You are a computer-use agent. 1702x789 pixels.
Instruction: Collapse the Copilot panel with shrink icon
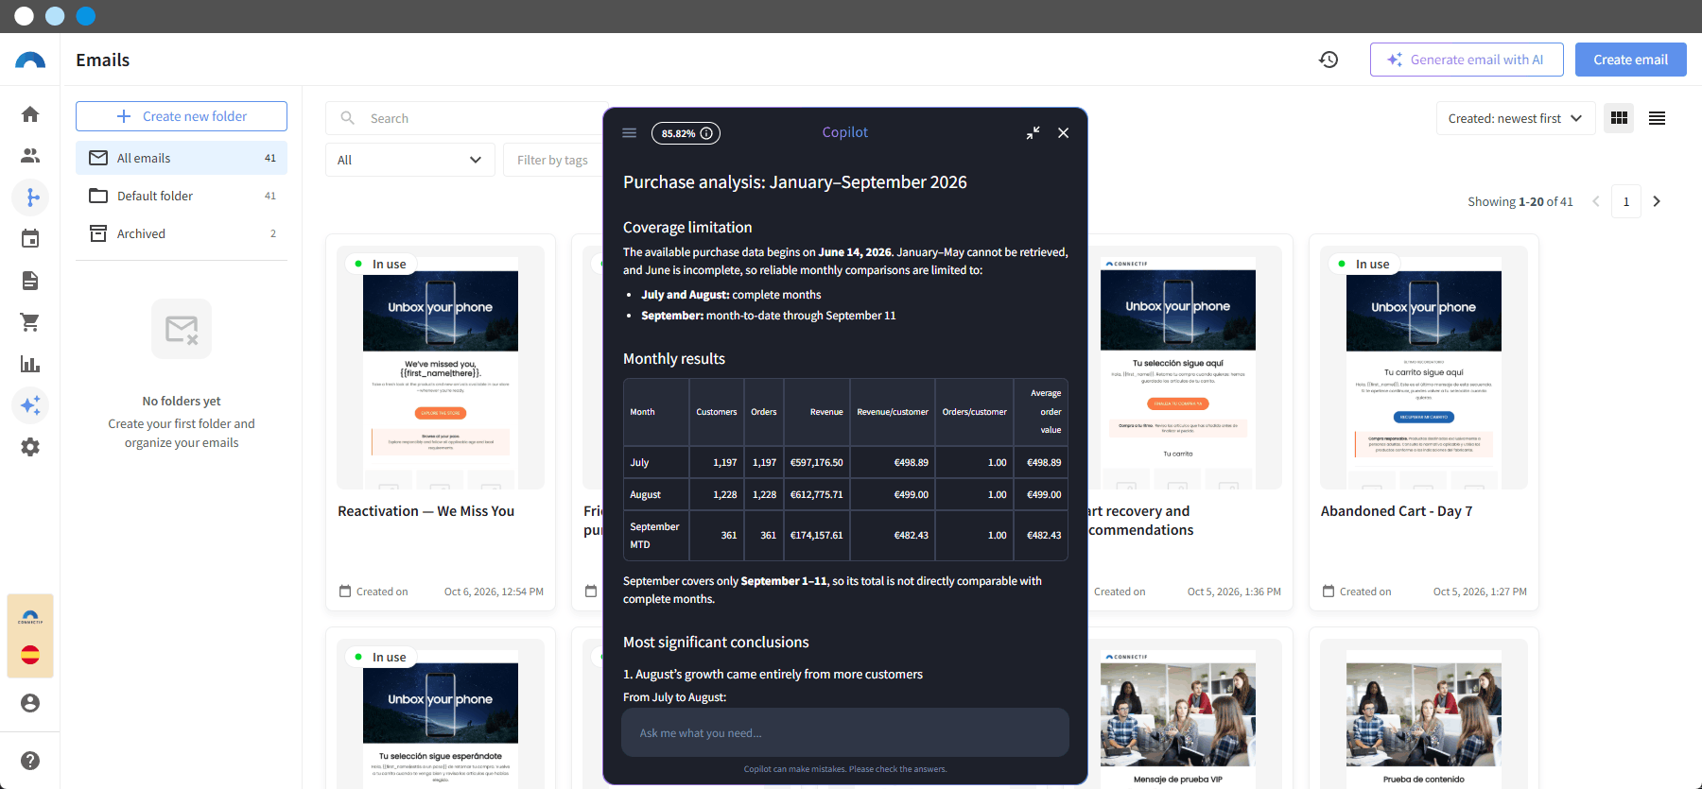coord(1033,133)
